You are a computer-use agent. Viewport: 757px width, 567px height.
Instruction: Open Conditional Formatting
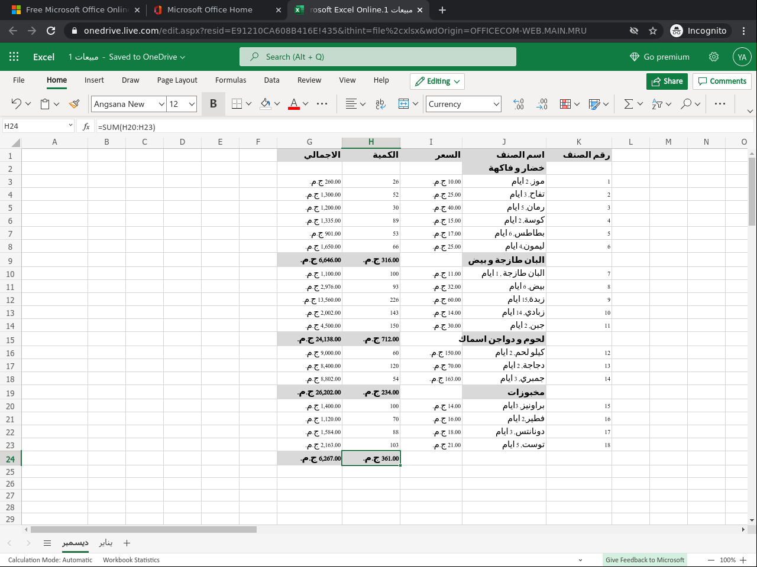point(565,104)
